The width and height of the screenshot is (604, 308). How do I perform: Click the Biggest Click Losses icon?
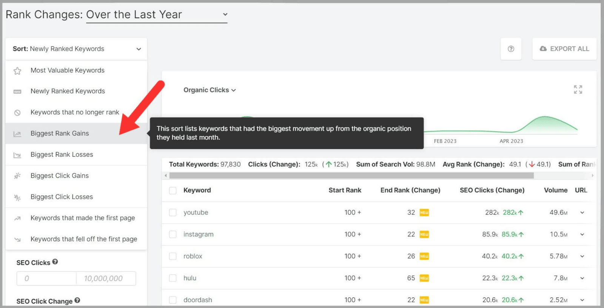(17, 197)
